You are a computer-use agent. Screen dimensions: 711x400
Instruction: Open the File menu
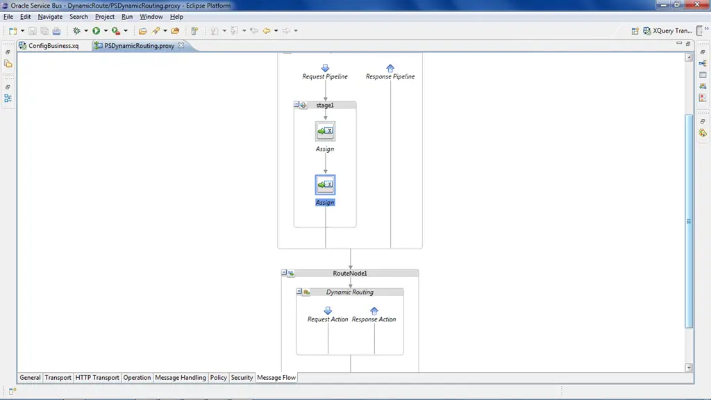click(8, 17)
